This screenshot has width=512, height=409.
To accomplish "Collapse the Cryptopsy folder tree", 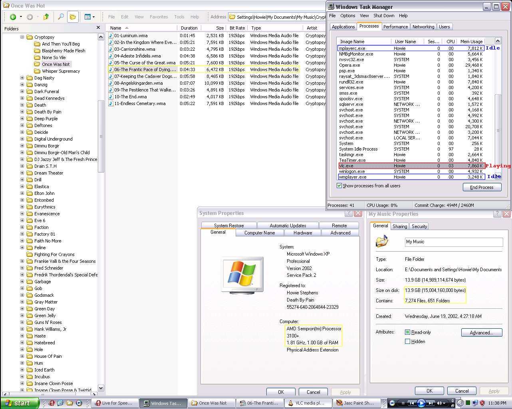I will coord(22,37).
